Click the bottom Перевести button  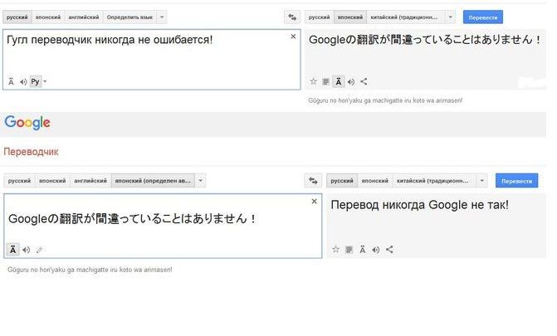point(516,181)
